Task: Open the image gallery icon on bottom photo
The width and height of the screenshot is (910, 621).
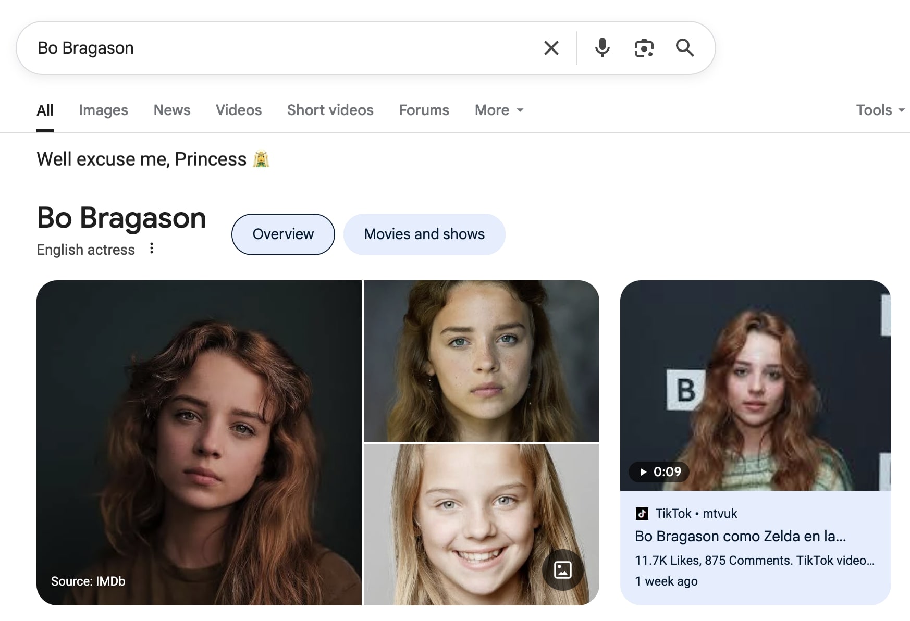Action: (x=562, y=570)
